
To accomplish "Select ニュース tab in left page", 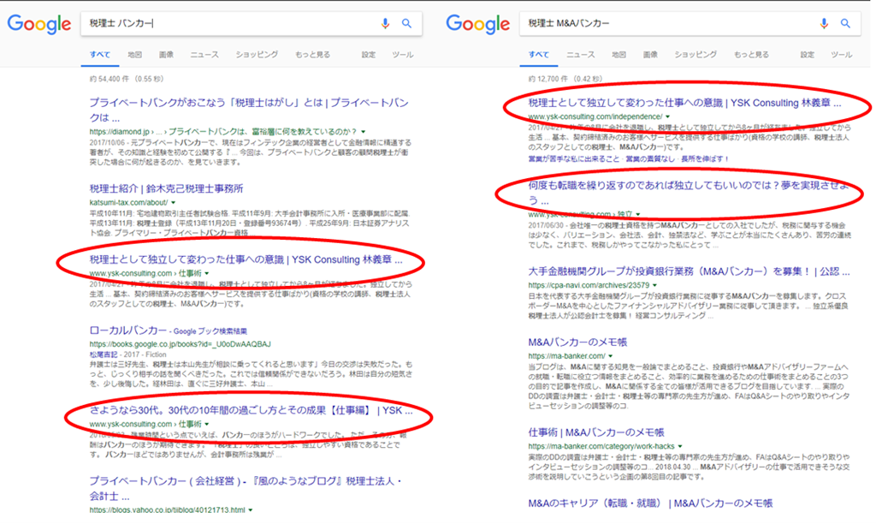I will click(x=204, y=54).
